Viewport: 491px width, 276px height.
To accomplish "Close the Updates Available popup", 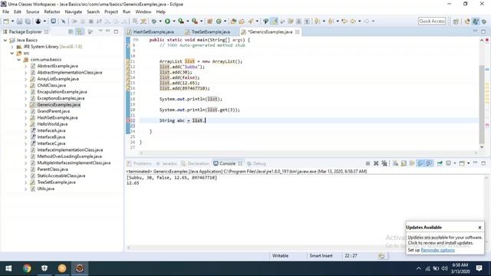I will [x=479, y=228].
